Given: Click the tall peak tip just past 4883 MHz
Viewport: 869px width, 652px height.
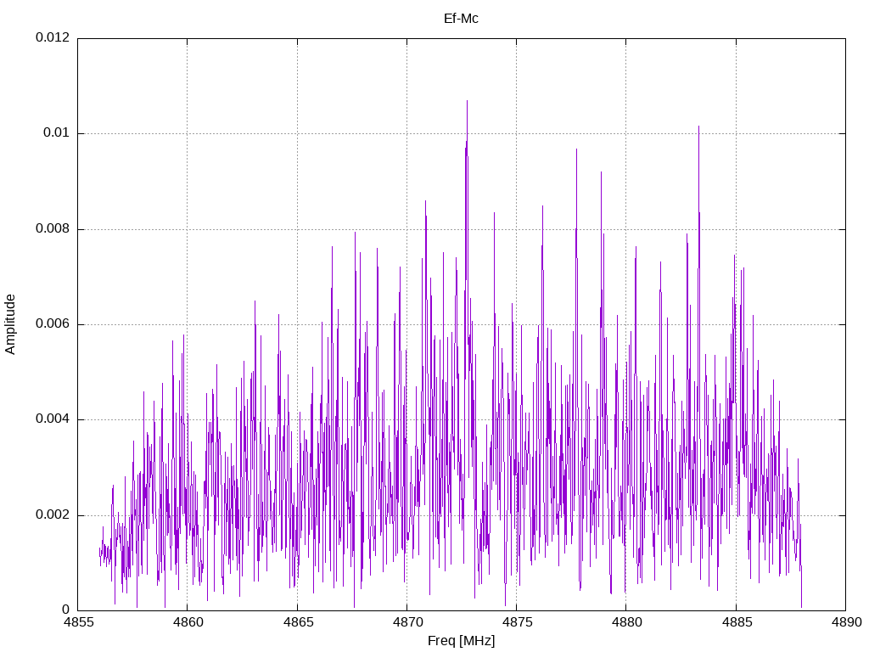Looking at the screenshot, I should point(698,126).
